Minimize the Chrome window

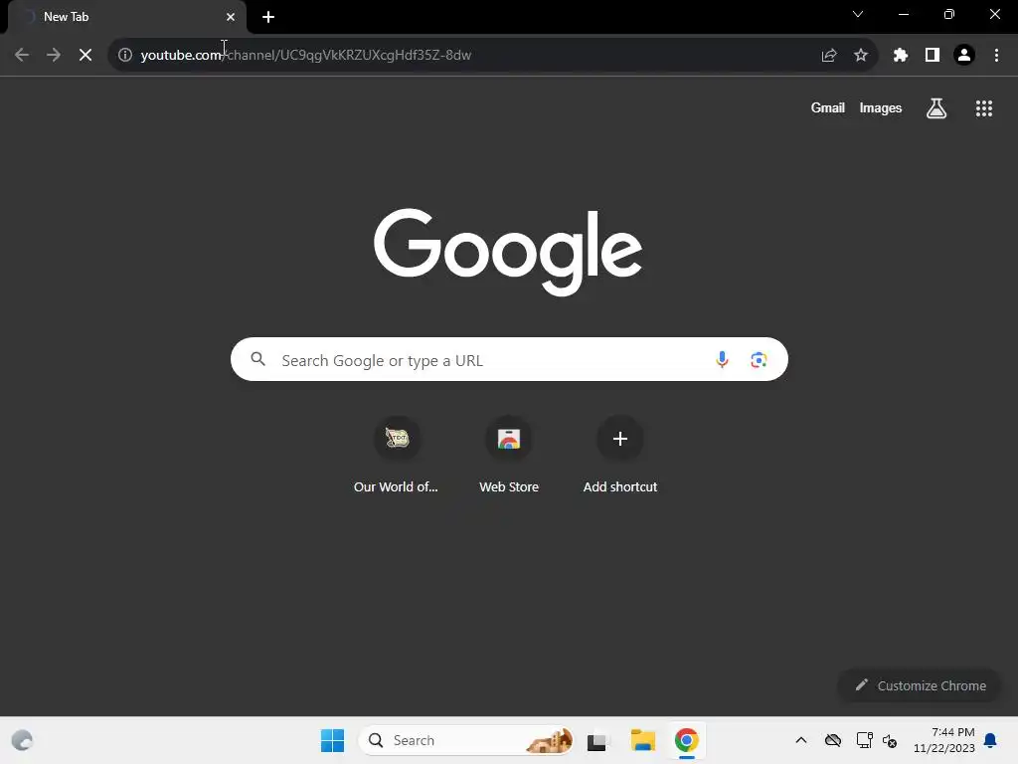(x=903, y=14)
